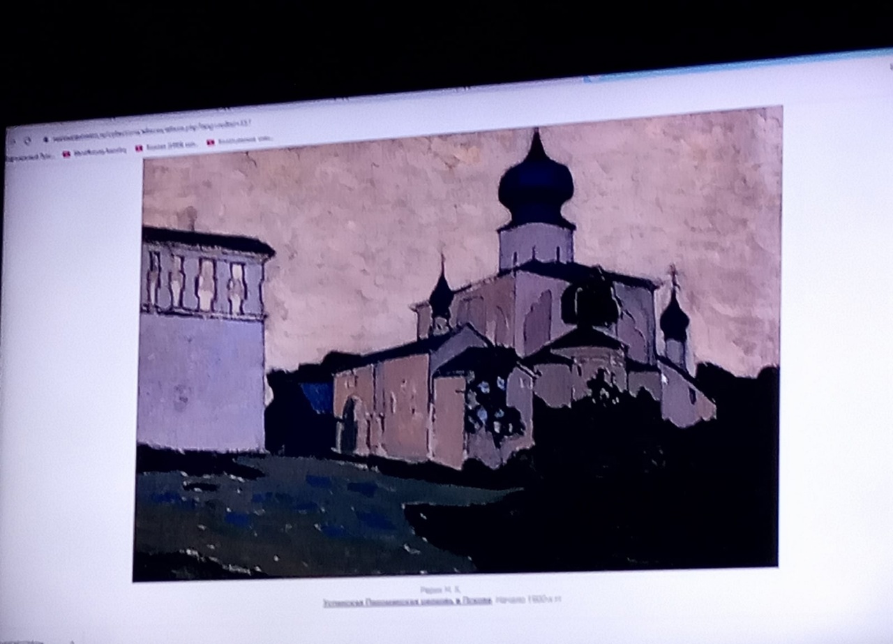Screen dimensions: 893x644
Task: Click the large central onion dome
Action: (536, 185)
